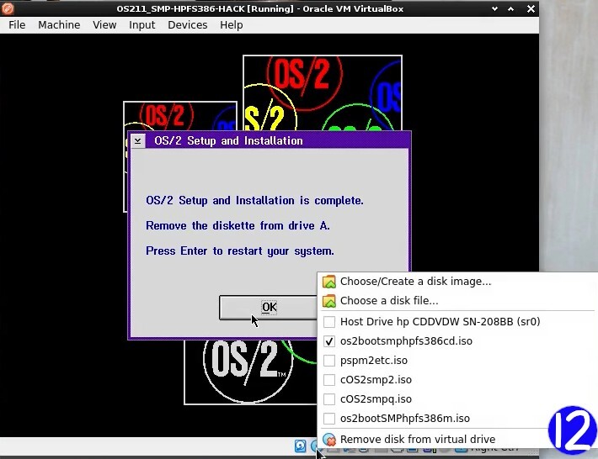This screenshot has width=598, height=459.
Task: Click the optical disk status bar icon
Action: [314, 446]
